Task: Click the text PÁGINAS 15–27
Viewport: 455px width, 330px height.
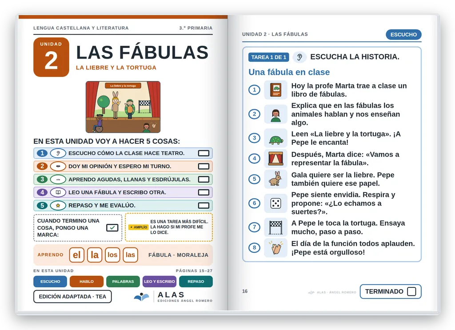Action: pos(194,270)
